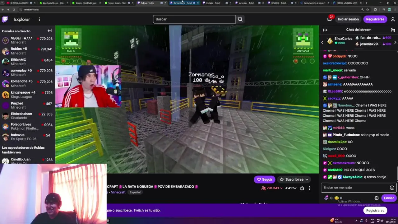Expand the Suscribirse dropdown arrow
This screenshot has height=224, width=398.
(307, 180)
